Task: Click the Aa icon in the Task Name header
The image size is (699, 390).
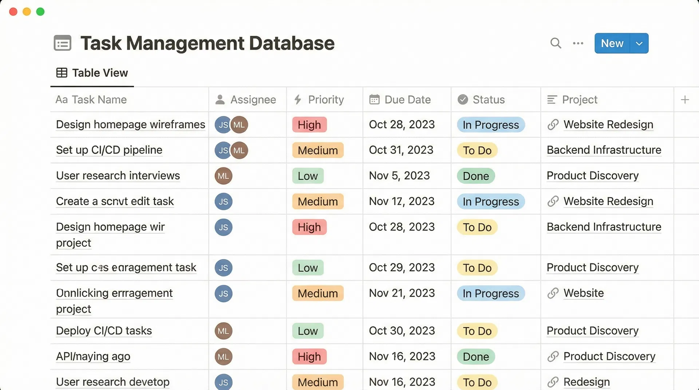Action: coord(61,99)
